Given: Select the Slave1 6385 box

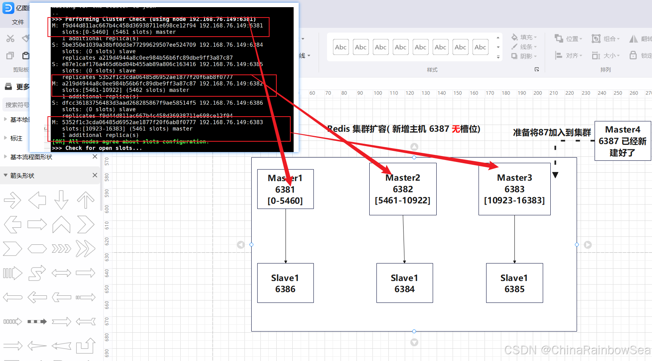Looking at the screenshot, I should pyautogui.click(x=514, y=283).
